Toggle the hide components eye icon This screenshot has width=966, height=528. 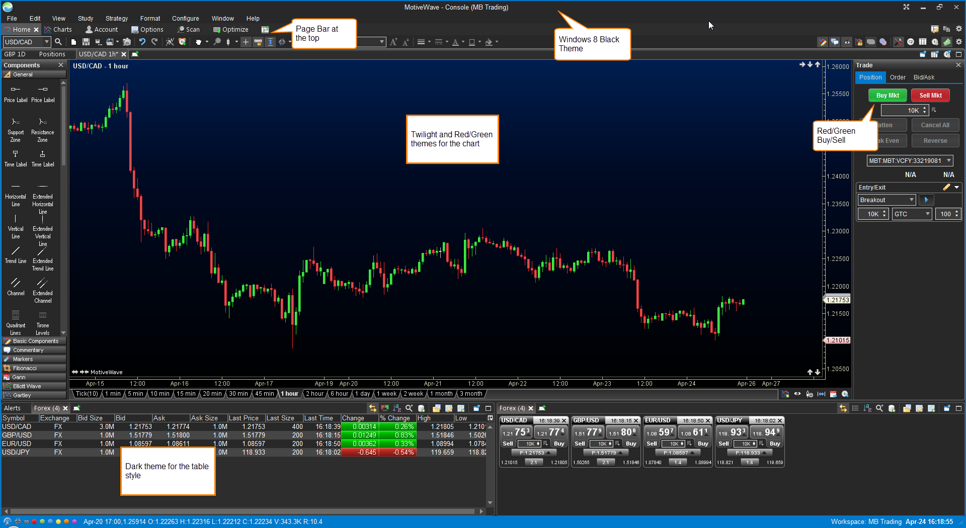pos(847,42)
